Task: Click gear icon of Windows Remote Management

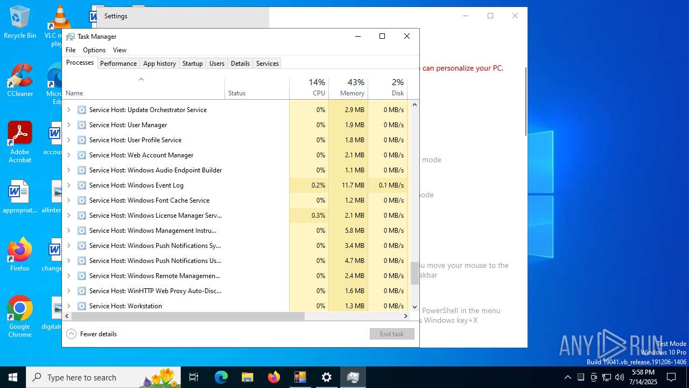Action: click(x=82, y=276)
